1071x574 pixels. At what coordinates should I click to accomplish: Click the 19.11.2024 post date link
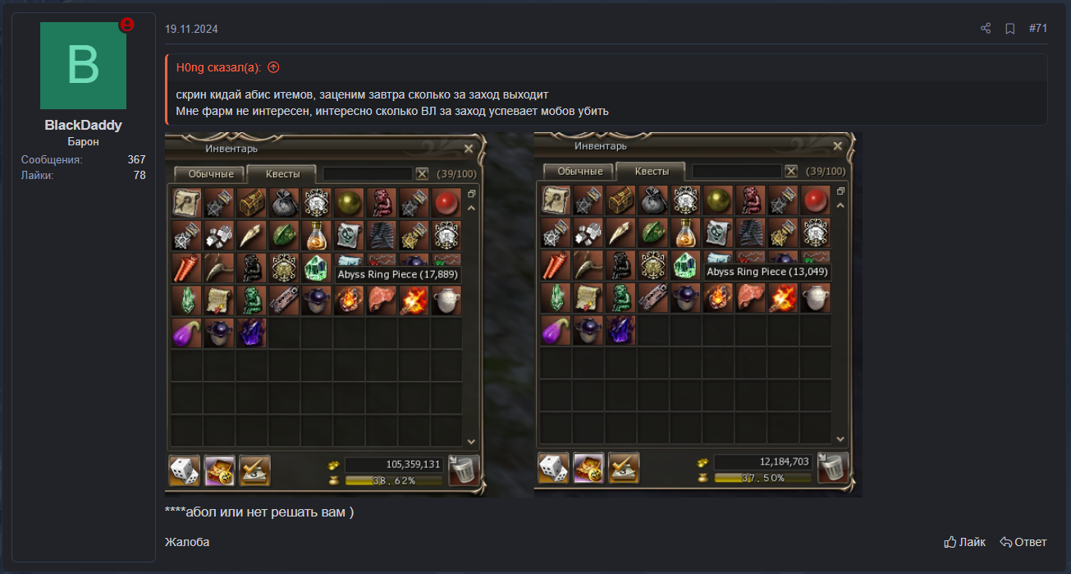pyautogui.click(x=191, y=29)
